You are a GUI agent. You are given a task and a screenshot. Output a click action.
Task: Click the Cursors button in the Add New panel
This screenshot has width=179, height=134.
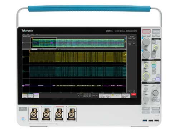(x=130, y=38)
